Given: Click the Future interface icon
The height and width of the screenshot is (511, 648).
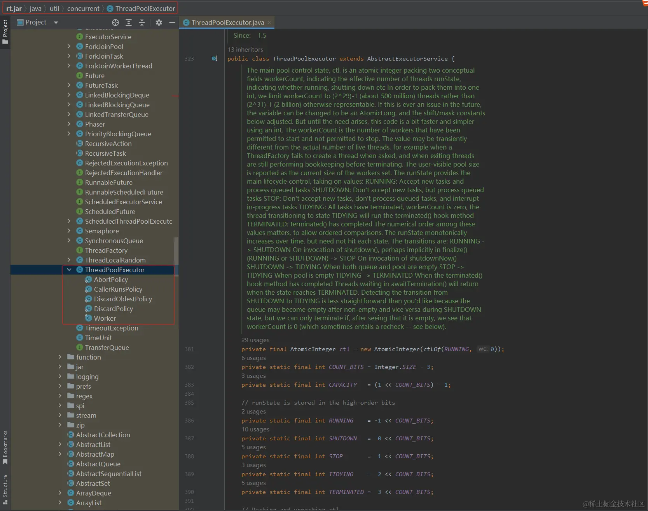Looking at the screenshot, I should (80, 75).
